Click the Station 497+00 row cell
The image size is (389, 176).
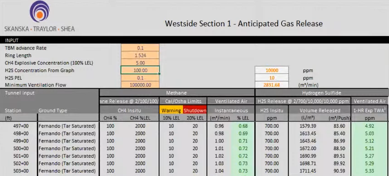click(x=21, y=126)
